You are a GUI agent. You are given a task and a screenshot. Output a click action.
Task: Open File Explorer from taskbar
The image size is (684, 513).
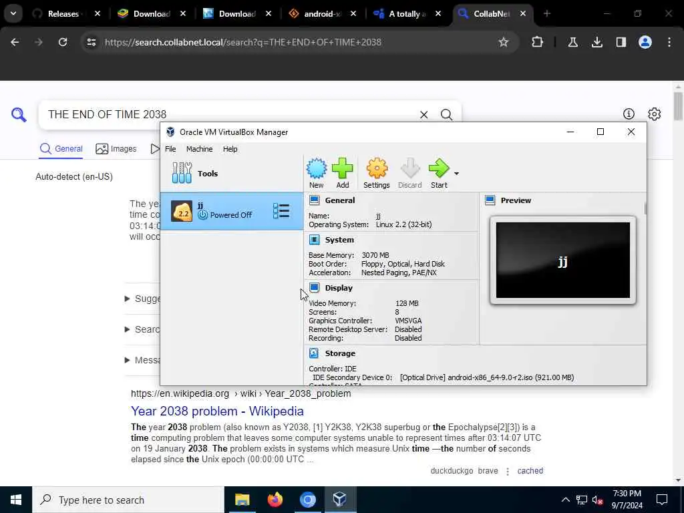coord(242,500)
